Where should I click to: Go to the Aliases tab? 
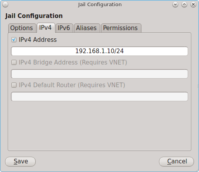click(87, 28)
